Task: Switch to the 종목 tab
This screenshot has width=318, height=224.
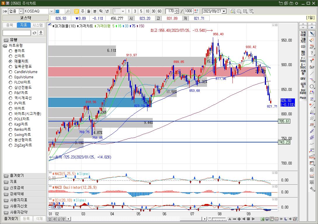Action: tap(10, 25)
